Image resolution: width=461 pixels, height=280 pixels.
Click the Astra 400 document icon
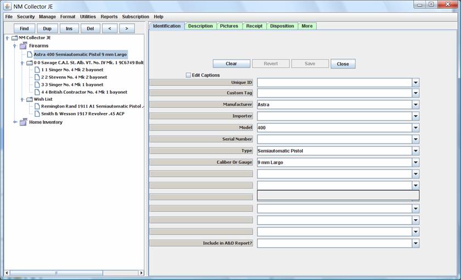(x=30, y=55)
